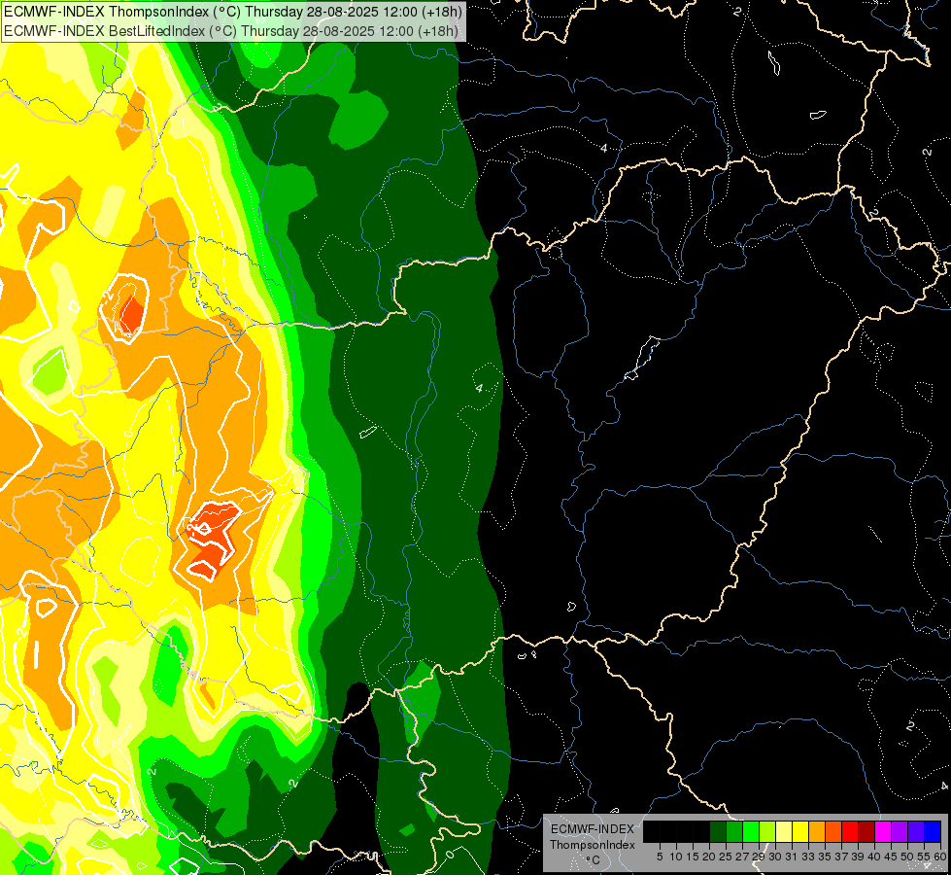Image resolution: width=951 pixels, height=875 pixels.
Task: Pick the dark red 39–40 legend swatch
Action: (x=866, y=831)
